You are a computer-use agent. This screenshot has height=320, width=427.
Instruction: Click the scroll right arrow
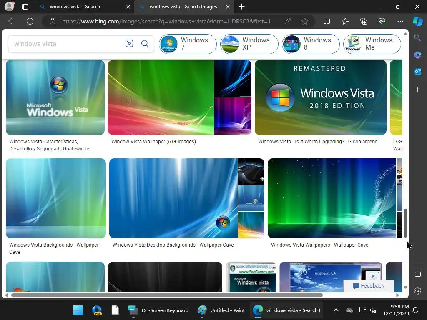coord(397,295)
